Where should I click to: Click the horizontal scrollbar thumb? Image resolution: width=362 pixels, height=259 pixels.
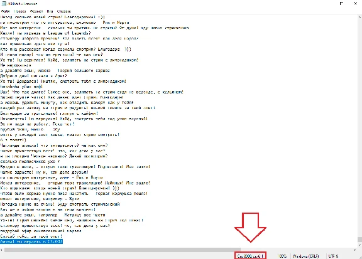(x=123, y=250)
